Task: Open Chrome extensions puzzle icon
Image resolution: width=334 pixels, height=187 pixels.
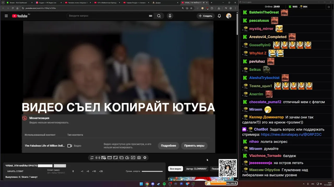Action: 212,8
